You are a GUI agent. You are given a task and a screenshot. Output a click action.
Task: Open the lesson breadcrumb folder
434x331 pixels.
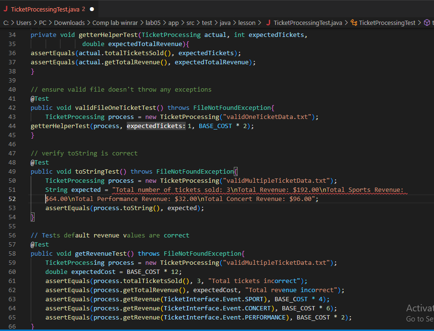[247, 23]
